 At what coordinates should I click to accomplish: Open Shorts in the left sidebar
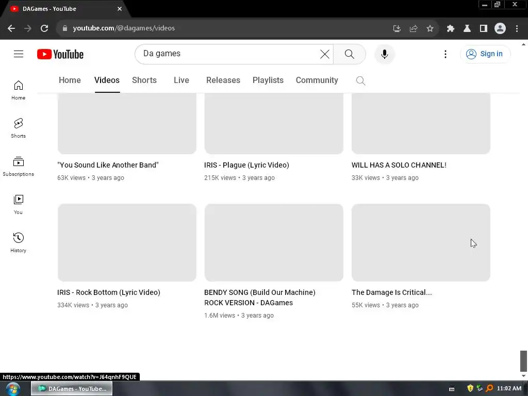click(18, 128)
